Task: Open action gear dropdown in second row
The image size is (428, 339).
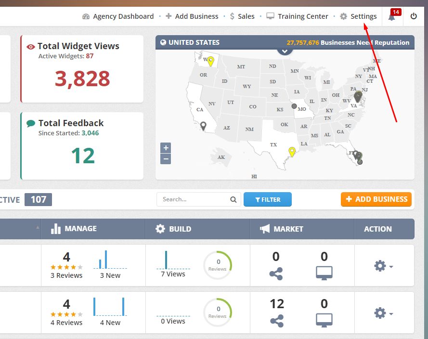Action: (383, 313)
